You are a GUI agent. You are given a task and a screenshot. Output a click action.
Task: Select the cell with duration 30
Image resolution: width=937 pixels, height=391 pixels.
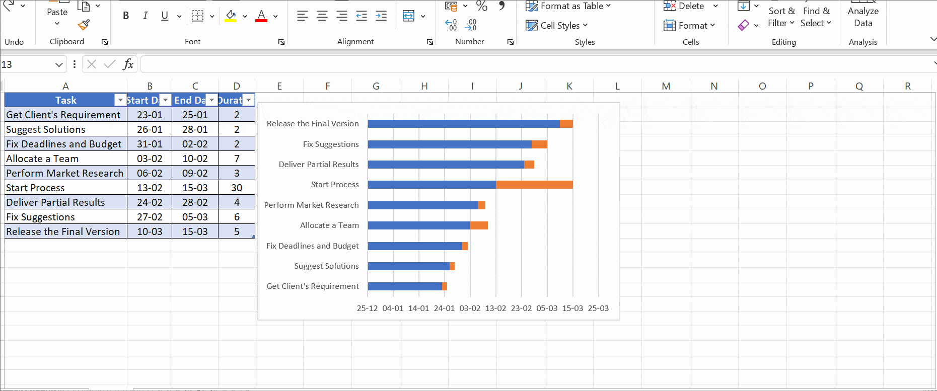pyautogui.click(x=237, y=188)
